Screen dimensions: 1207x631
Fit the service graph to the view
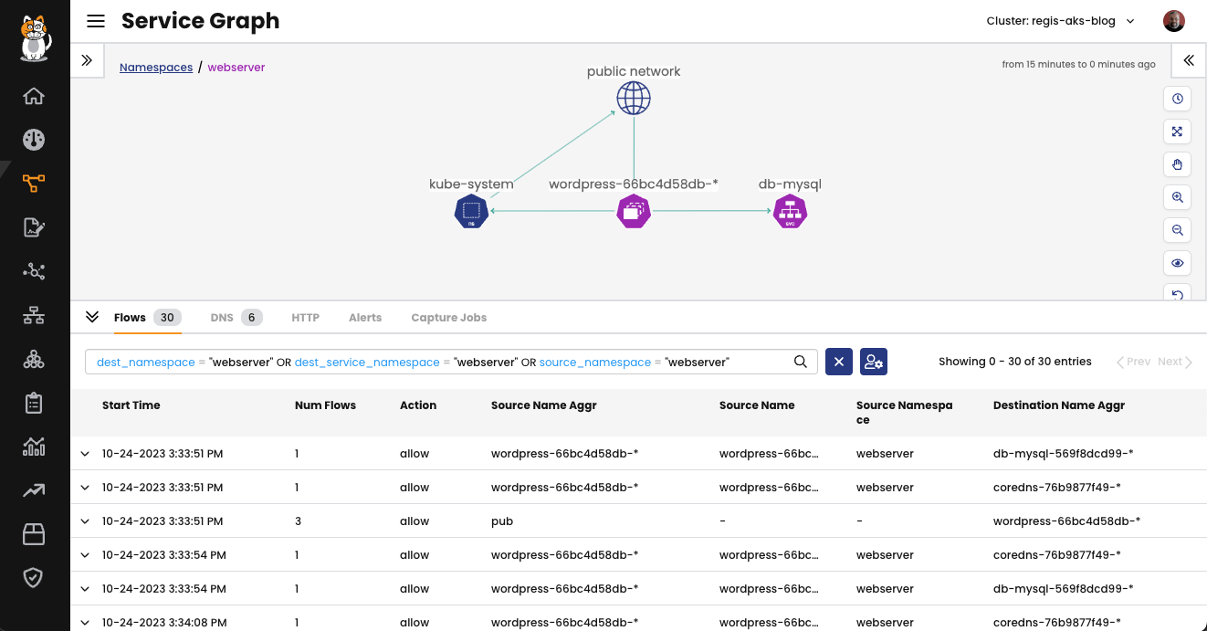(x=1177, y=131)
